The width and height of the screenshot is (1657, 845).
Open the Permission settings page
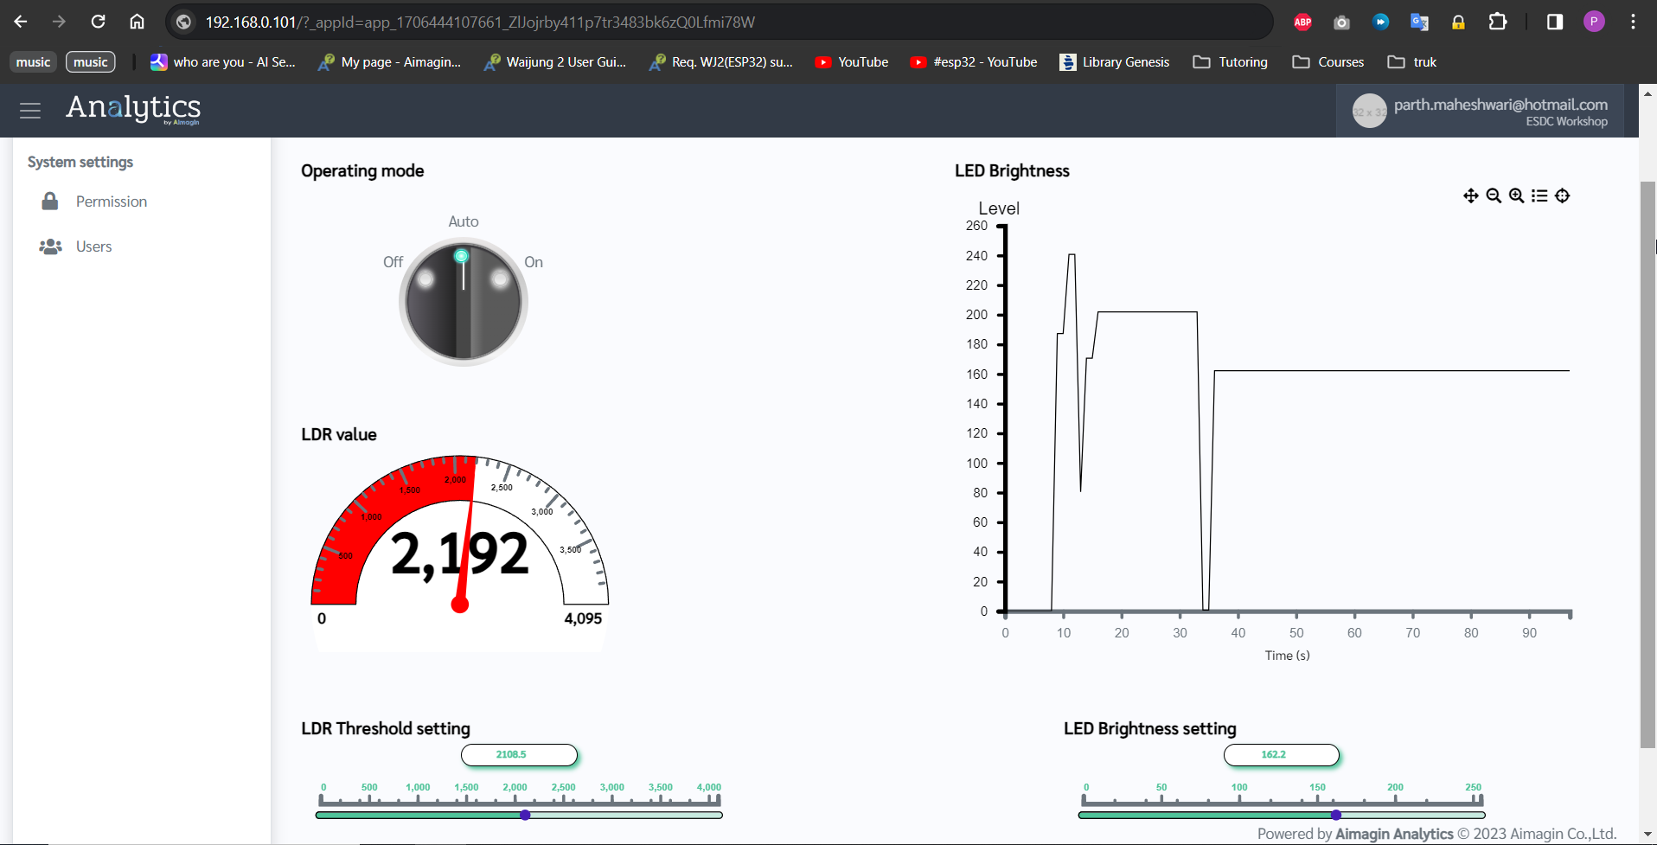click(x=112, y=202)
